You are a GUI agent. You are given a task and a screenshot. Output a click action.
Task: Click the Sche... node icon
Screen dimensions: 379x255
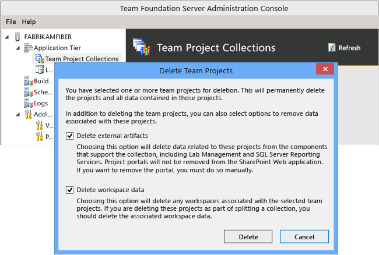(29, 92)
